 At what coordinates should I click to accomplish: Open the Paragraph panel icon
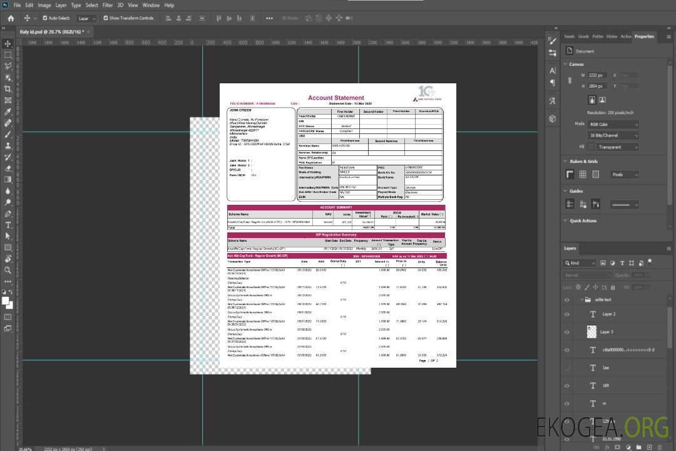tap(552, 83)
